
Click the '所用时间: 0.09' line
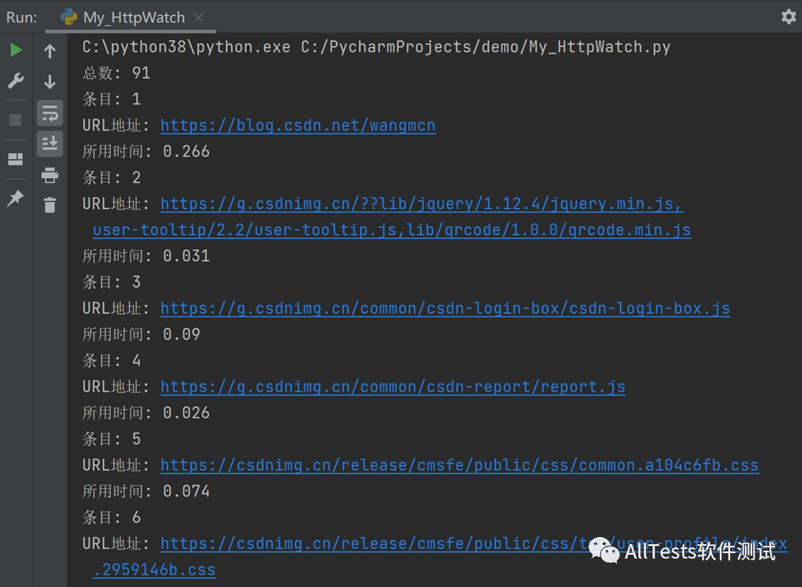point(141,334)
